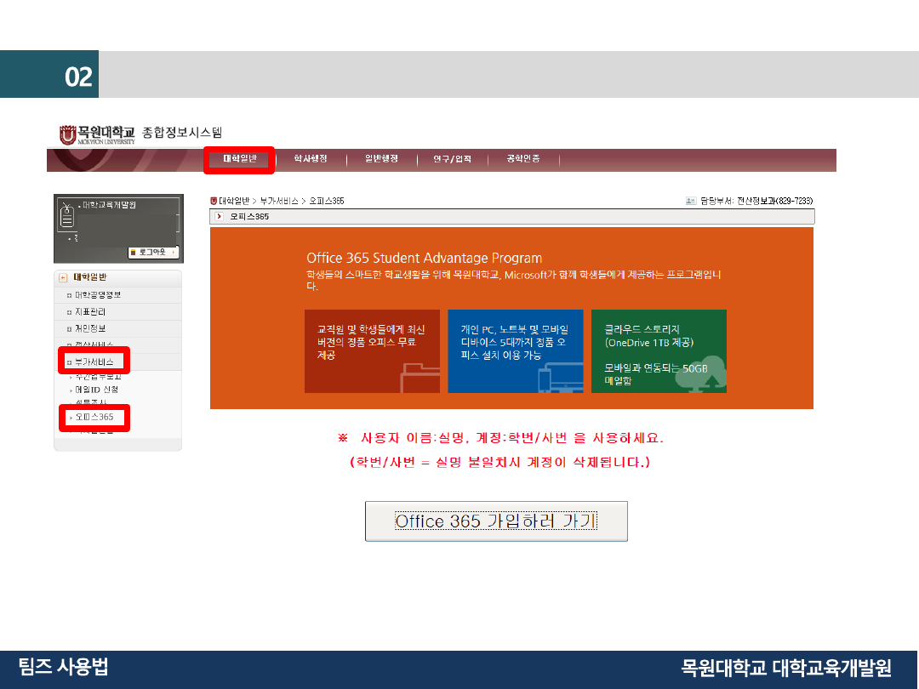This screenshot has width=919, height=689.
Task: Go to the 연구/업적 menu
Action: point(452,159)
